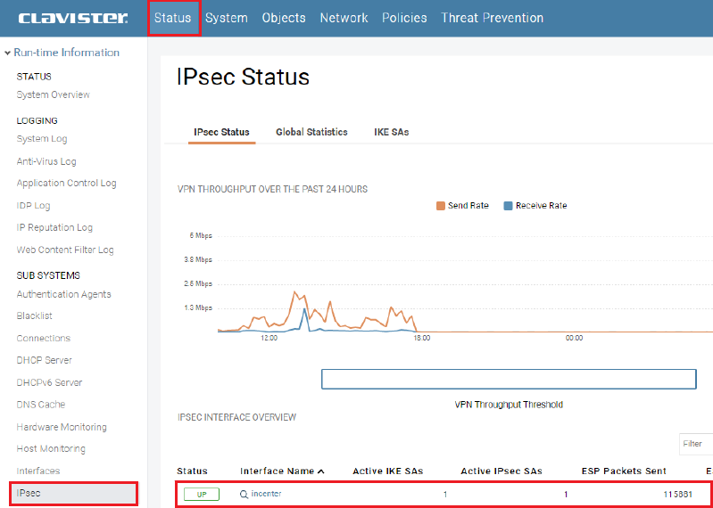This screenshot has width=713, height=508.
Task: Sort by Interface Name column arrow
Action: [321, 471]
